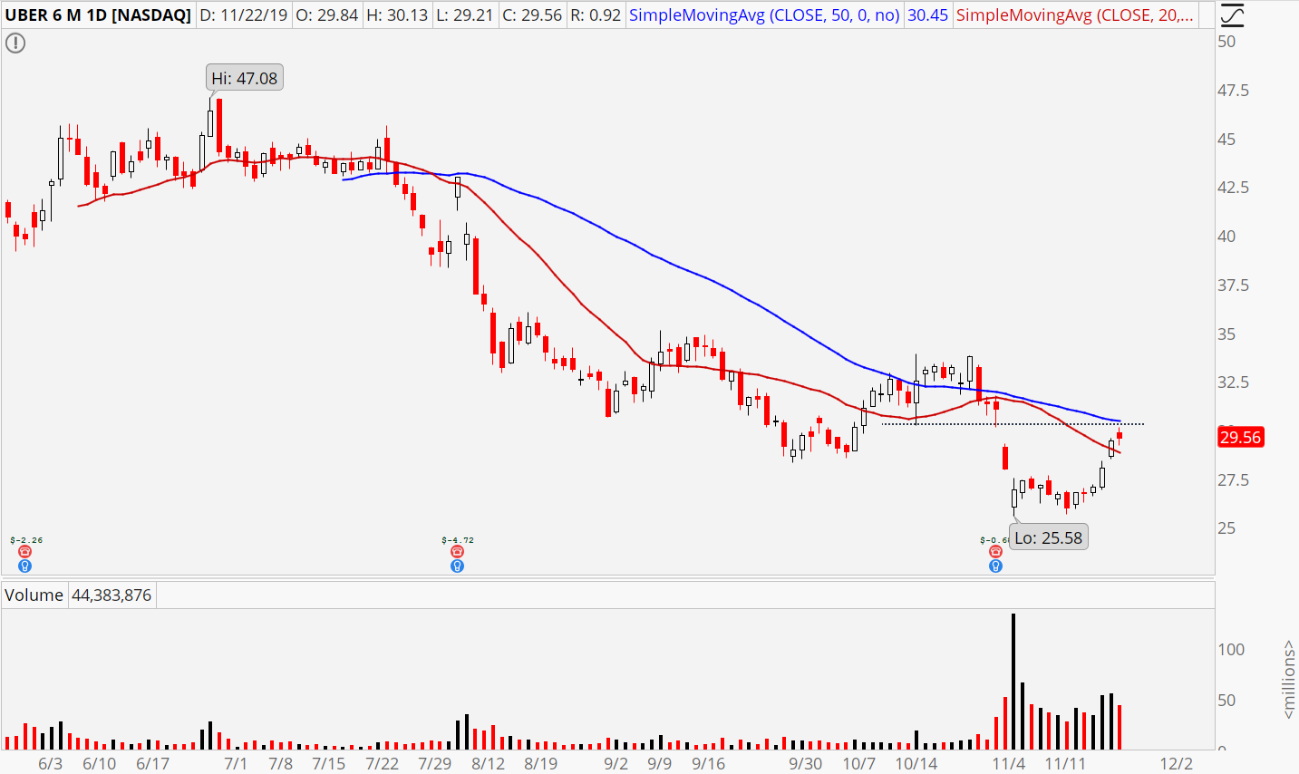Click the Hi: 47.08 price bubble
The image size is (1299, 774).
tap(245, 79)
